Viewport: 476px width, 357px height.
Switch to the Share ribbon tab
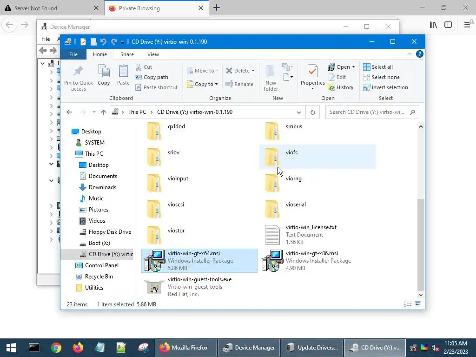coord(127,54)
